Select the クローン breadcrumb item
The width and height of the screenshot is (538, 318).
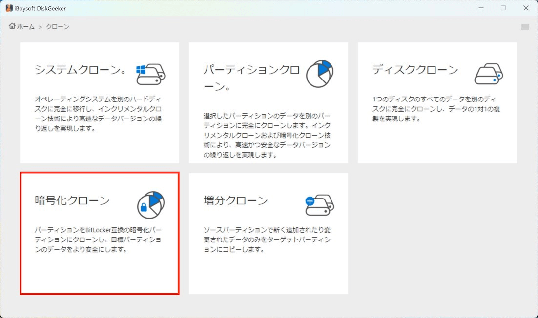58,27
